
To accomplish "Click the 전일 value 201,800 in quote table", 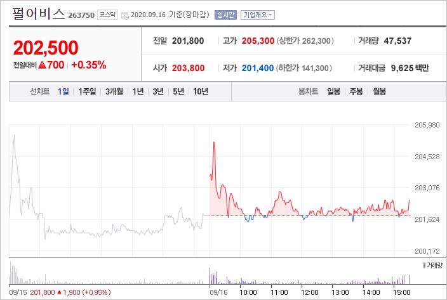I will tap(188, 41).
